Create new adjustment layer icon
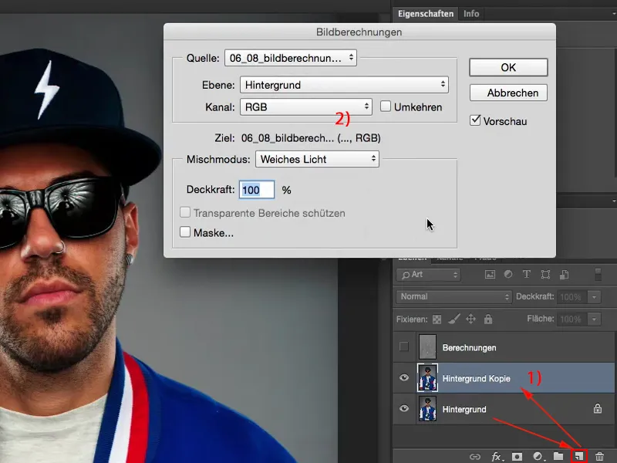The width and height of the screenshot is (617, 463). click(538, 457)
